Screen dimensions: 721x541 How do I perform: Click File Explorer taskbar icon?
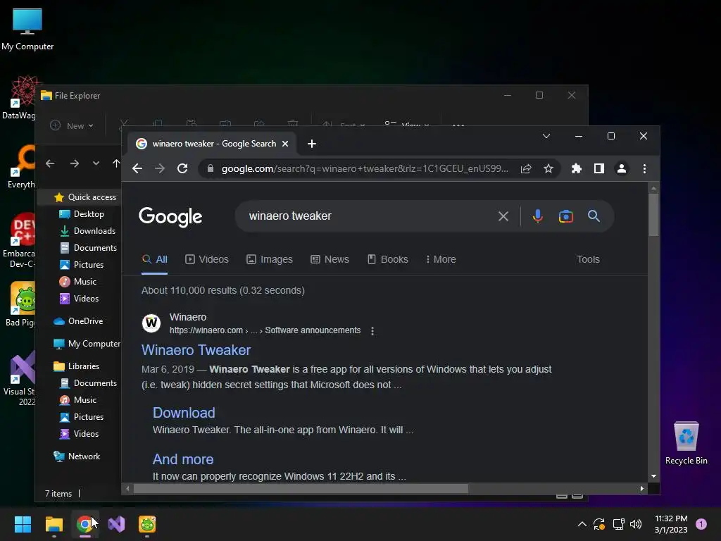(x=54, y=524)
